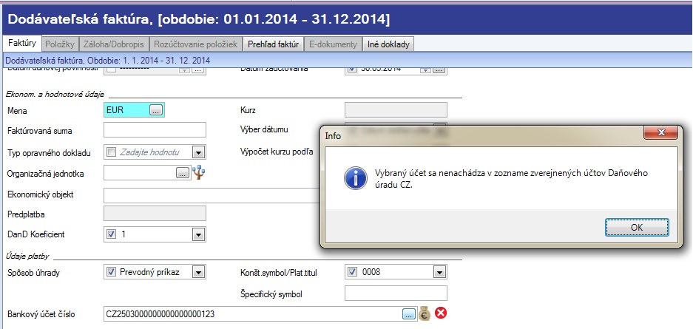This screenshot has height=329, width=693.
Task: Switch to the Prehľad faktúr tab
Action: [x=273, y=44]
